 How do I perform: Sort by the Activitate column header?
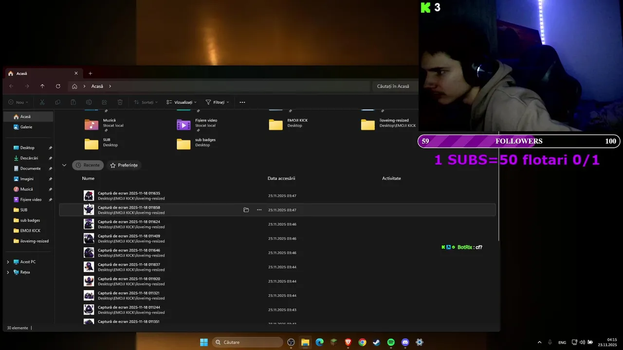coord(391,178)
